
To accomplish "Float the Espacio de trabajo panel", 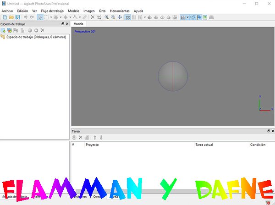I will click(x=63, y=24).
